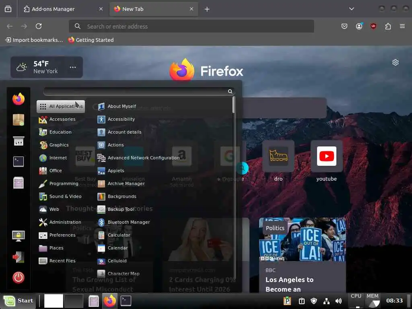The width and height of the screenshot is (412, 309).
Task: Switch to the New Tab tab
Action: (x=154, y=9)
